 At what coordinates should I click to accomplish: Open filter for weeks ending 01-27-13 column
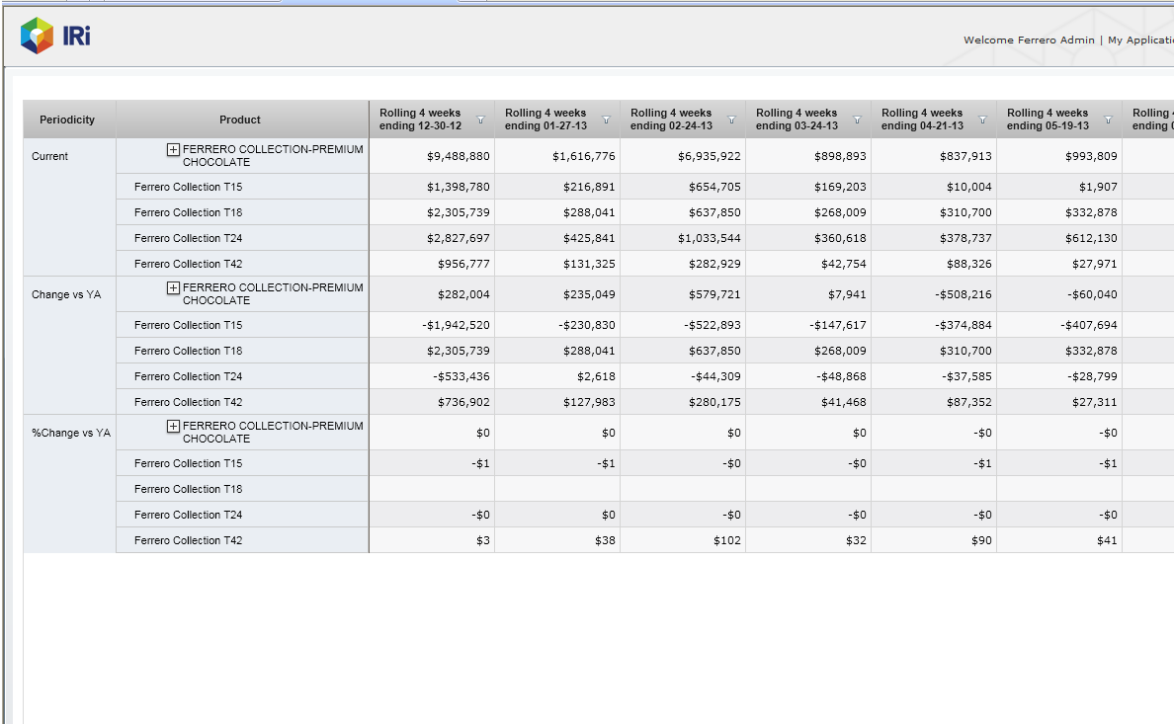click(x=607, y=120)
